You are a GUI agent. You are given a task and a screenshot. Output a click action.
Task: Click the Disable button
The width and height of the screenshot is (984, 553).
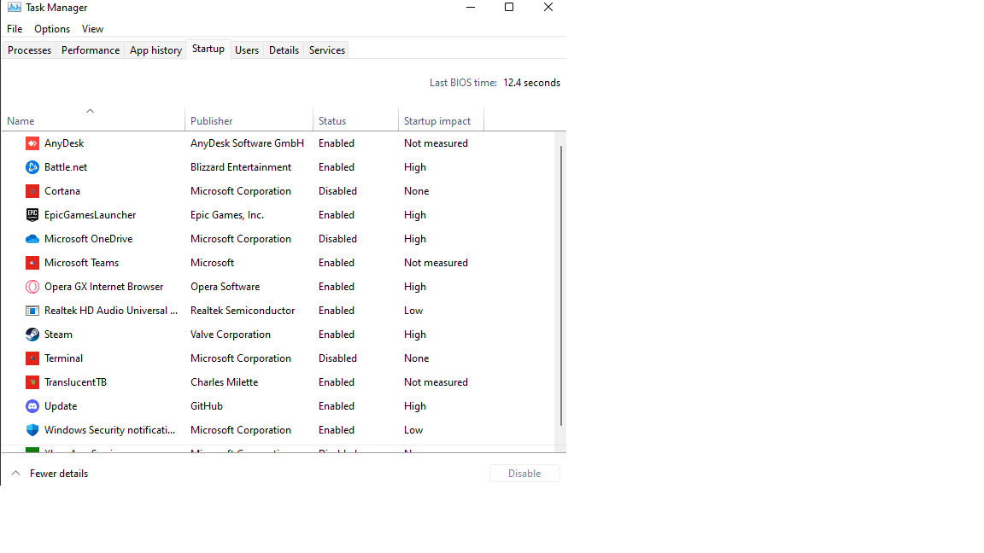coord(524,474)
